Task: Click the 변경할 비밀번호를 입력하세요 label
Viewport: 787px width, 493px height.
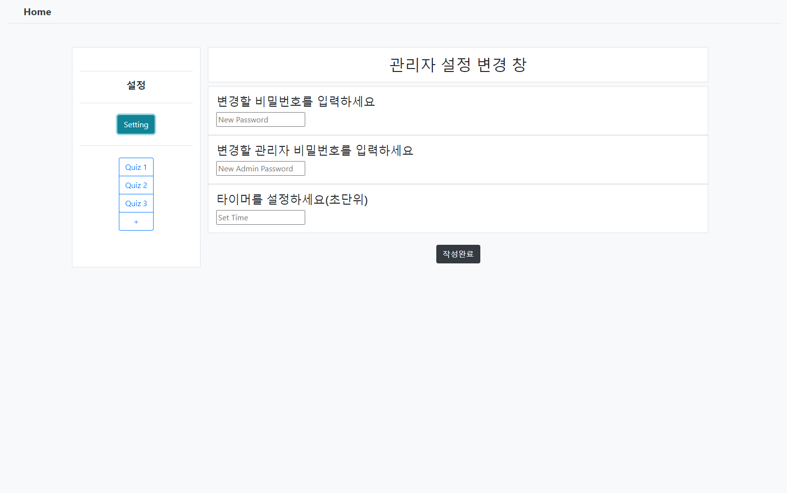Action: click(x=295, y=101)
